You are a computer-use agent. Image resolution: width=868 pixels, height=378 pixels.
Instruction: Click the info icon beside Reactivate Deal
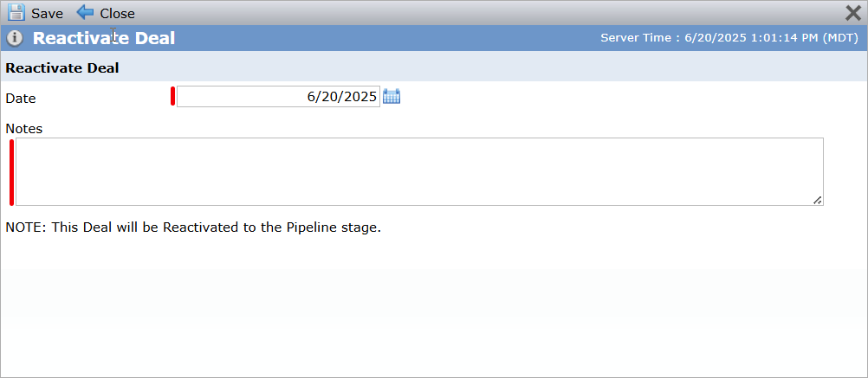[15, 38]
